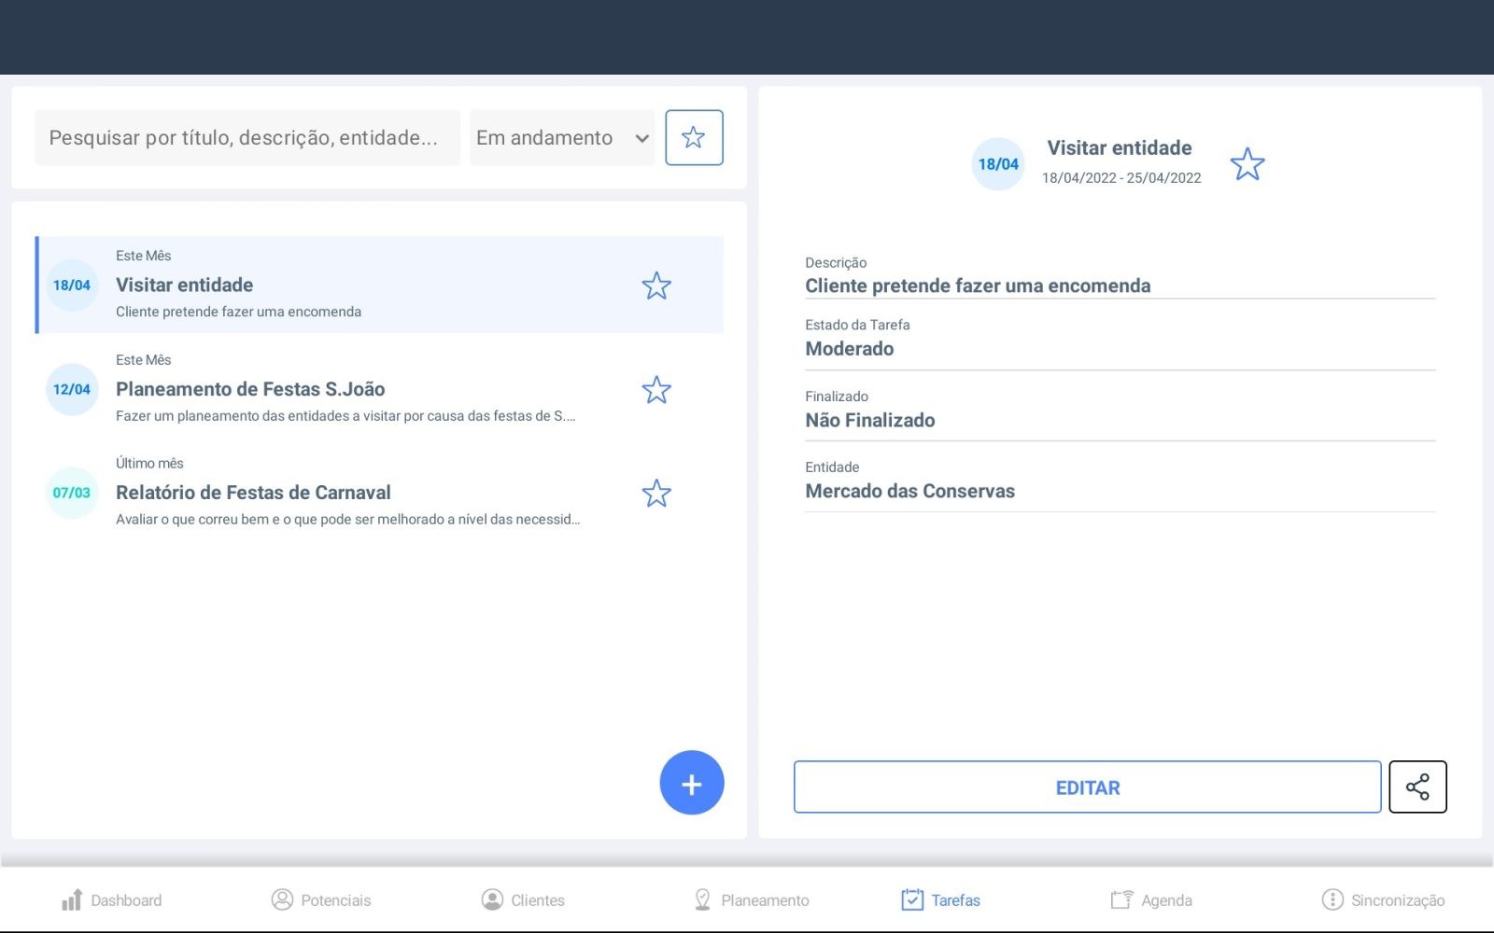This screenshot has width=1494, height=933.
Task: Select the Relatório de Festas de Carnaval task
Action: 345,493
